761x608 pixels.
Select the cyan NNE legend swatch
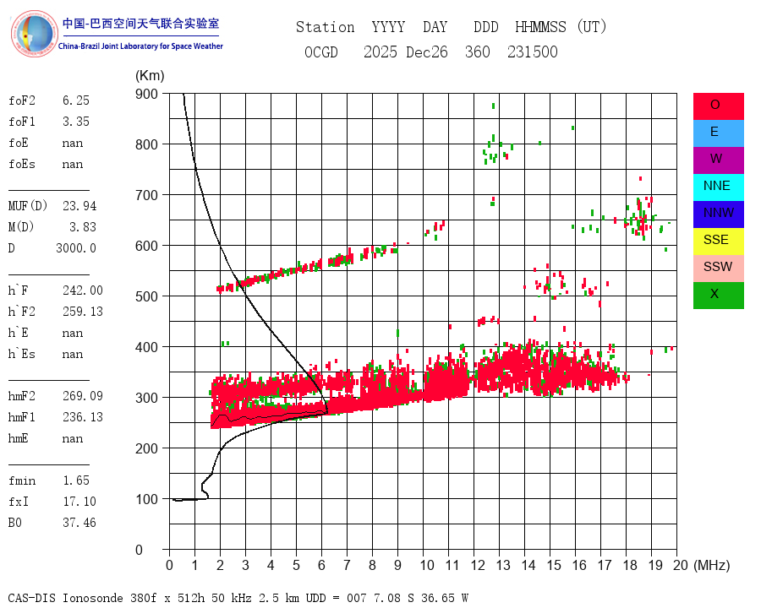[718, 187]
